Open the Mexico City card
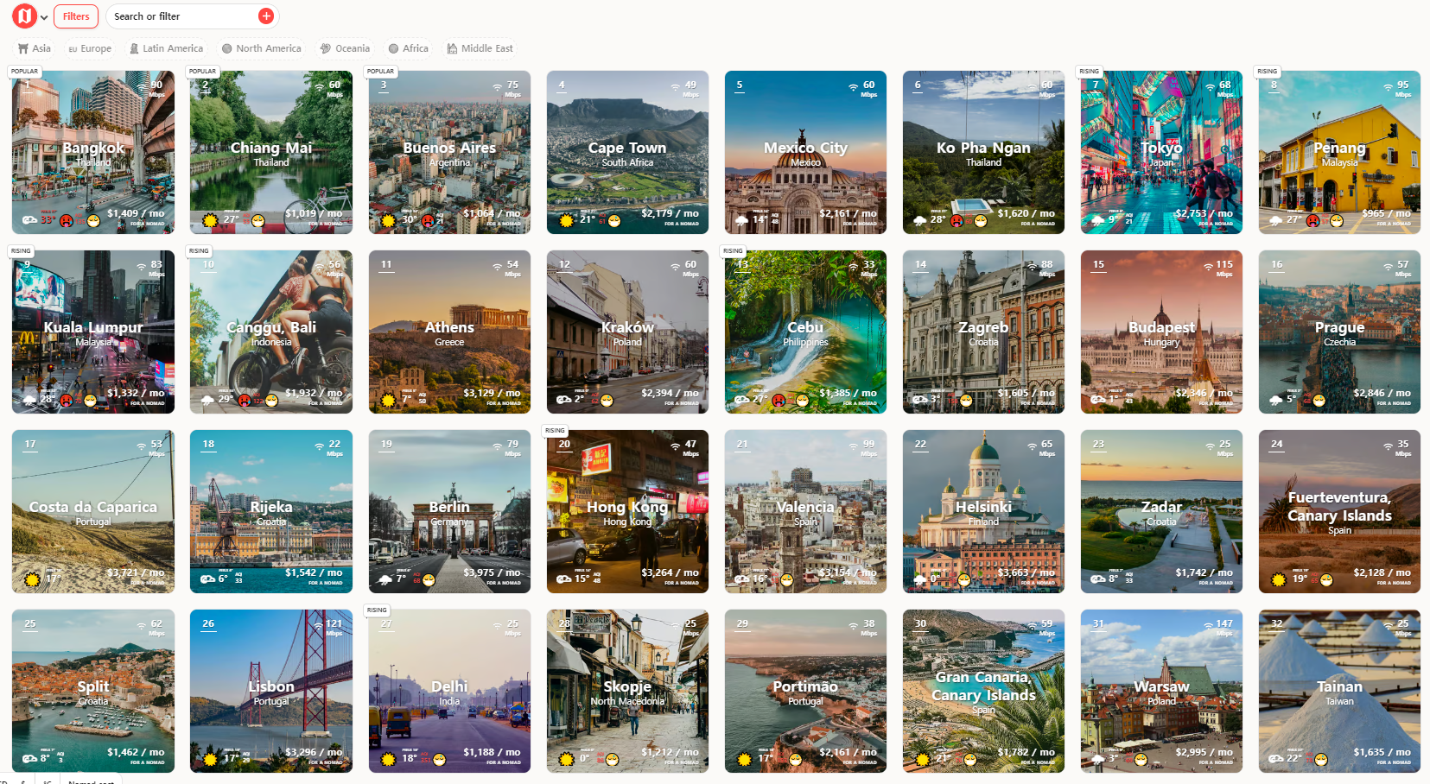The height and width of the screenshot is (784, 1430). [805, 152]
